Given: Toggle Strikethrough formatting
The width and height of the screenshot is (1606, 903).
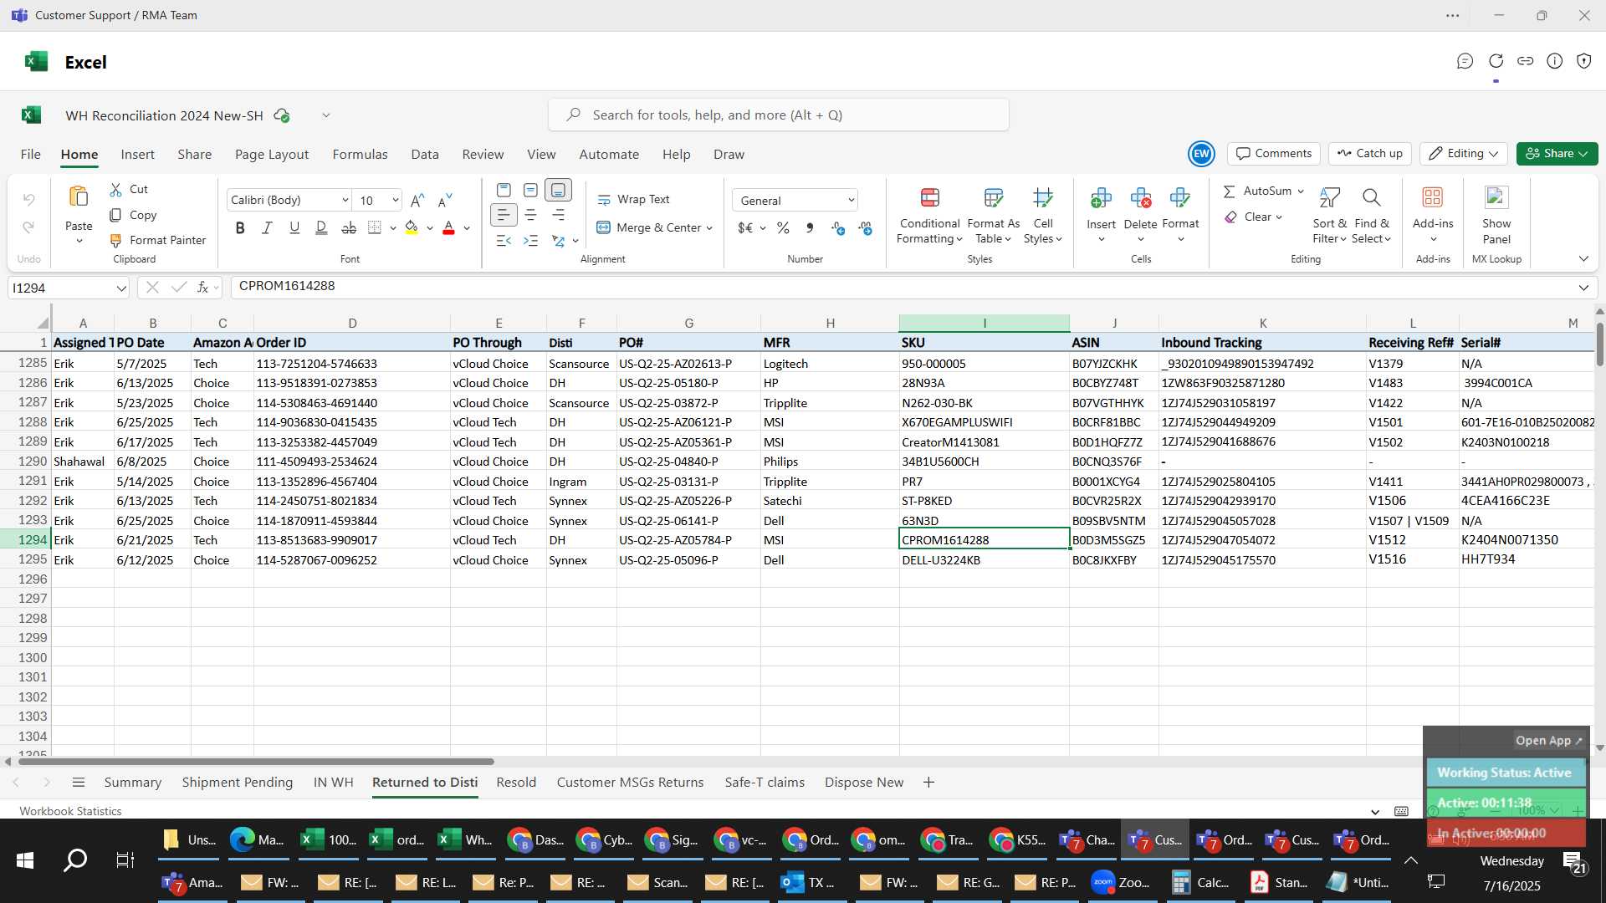Looking at the screenshot, I should point(349,227).
